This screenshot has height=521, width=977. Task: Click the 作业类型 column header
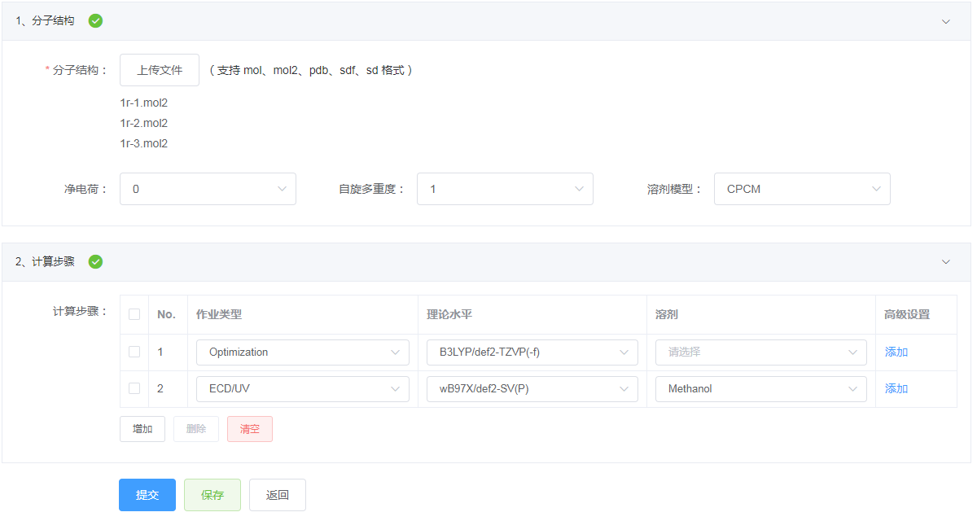point(219,314)
